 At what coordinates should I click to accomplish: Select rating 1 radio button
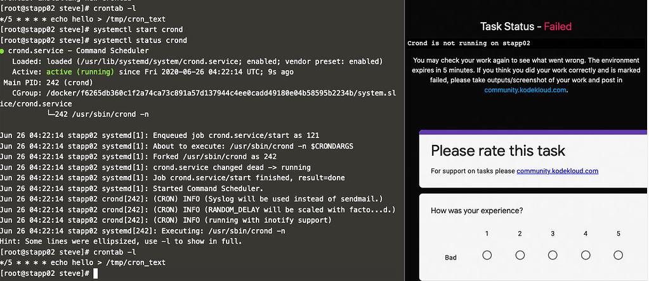487,255
